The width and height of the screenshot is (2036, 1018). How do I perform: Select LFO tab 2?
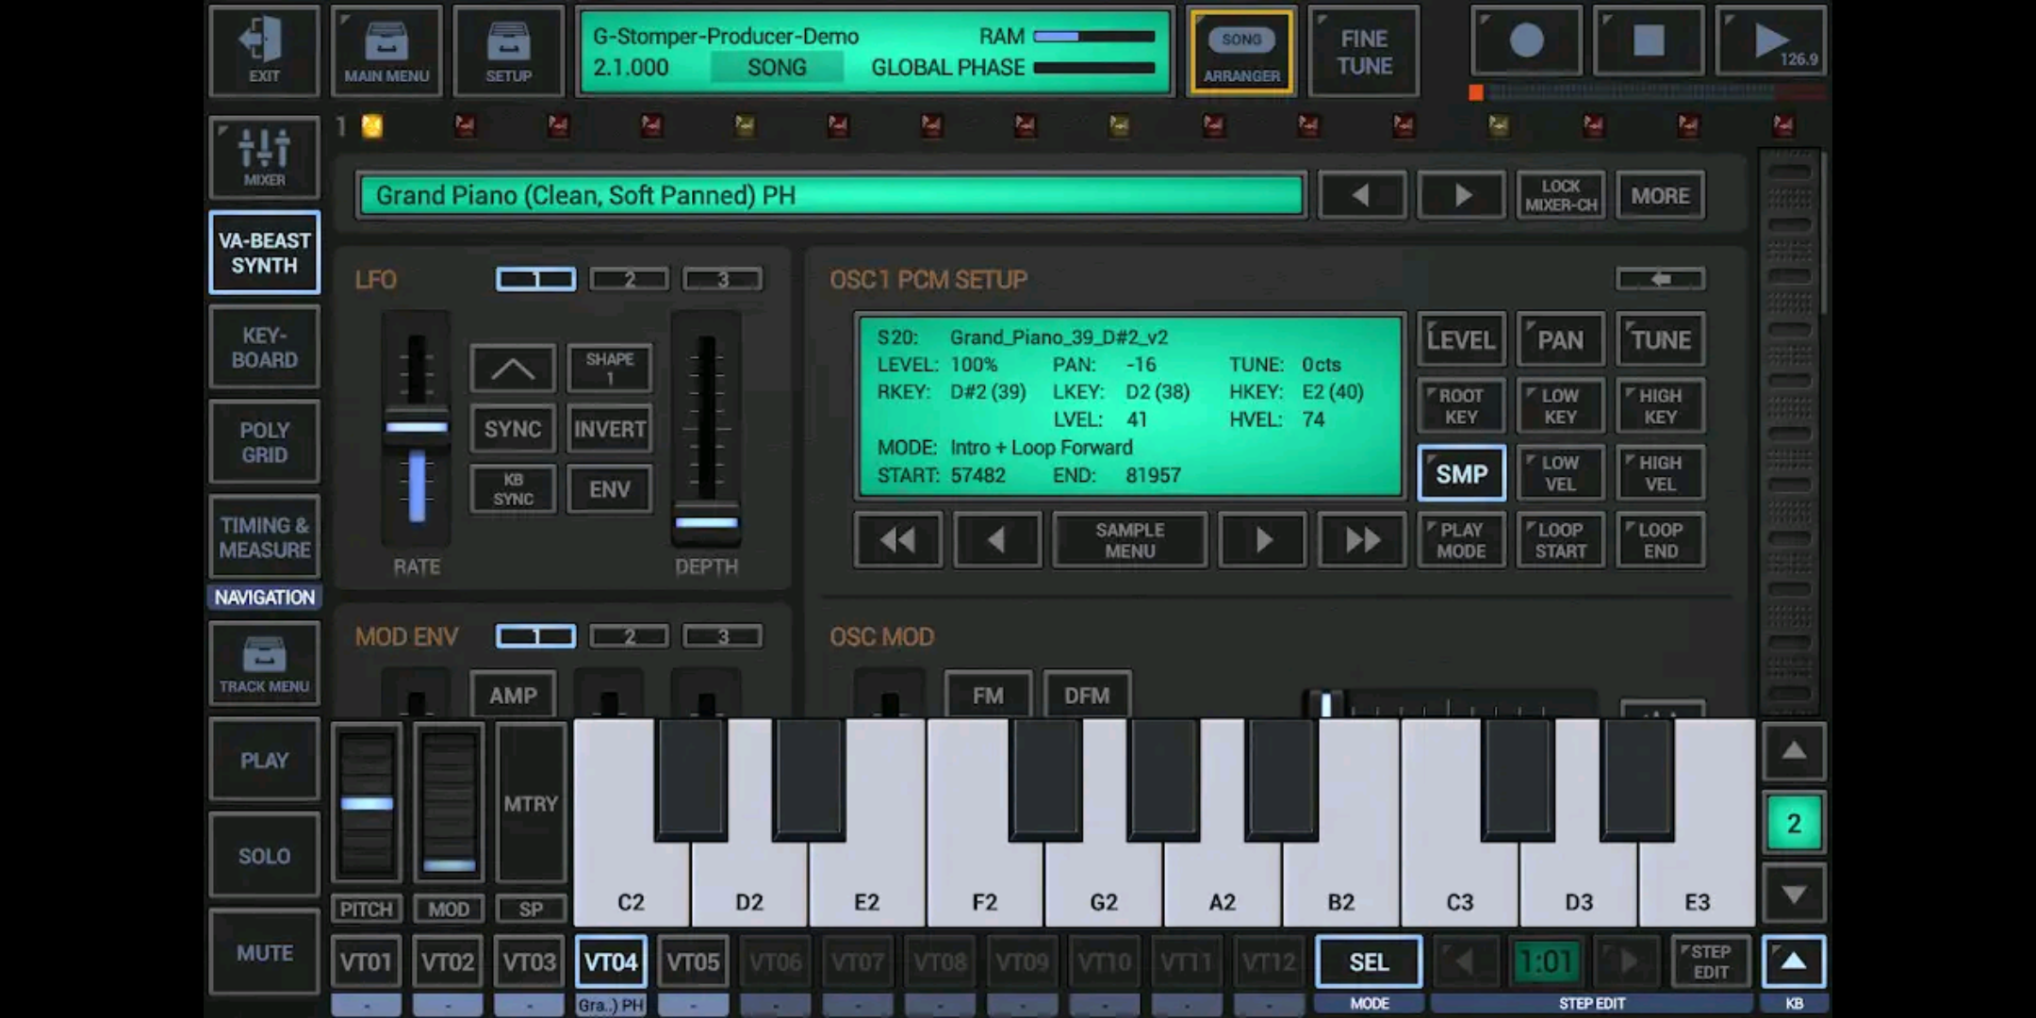pos(629,279)
